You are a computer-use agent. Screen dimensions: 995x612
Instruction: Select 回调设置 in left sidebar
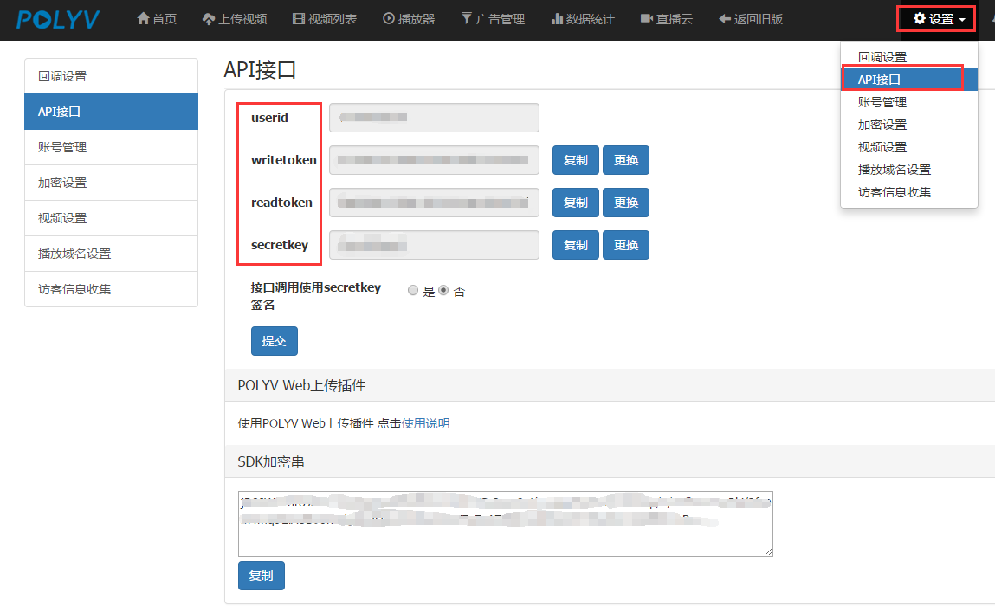(111, 76)
